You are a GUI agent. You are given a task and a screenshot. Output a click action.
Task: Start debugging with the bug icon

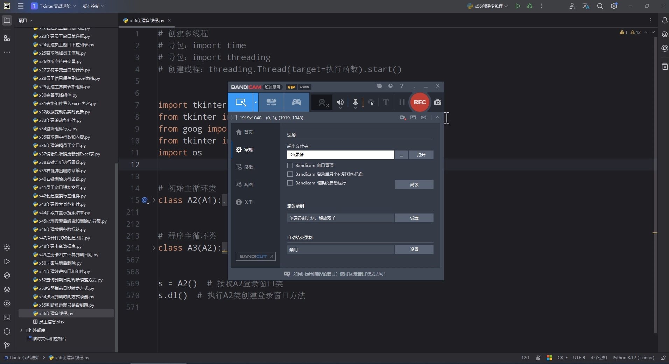[529, 6]
